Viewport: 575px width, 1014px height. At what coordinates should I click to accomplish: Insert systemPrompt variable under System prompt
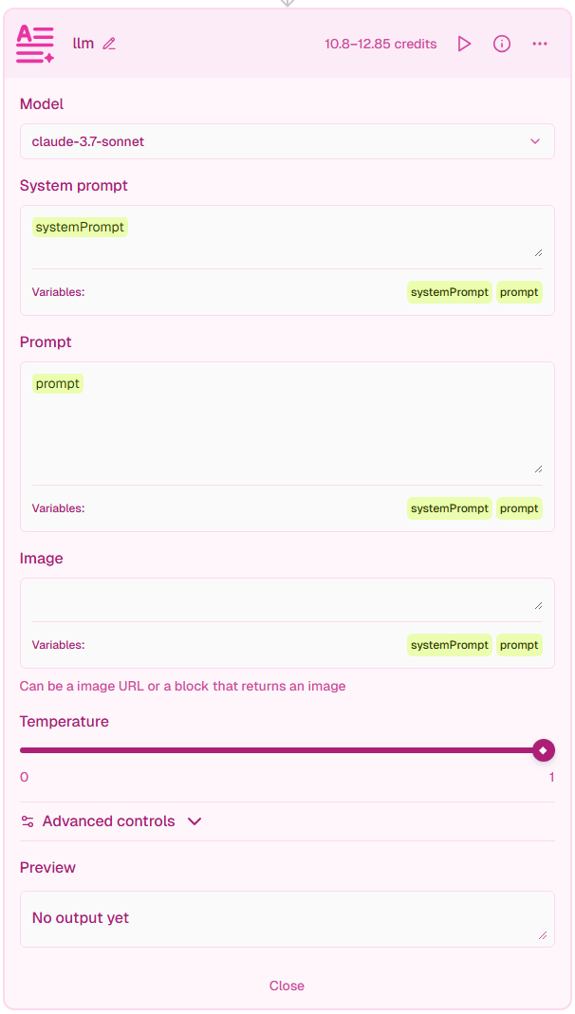tap(450, 292)
